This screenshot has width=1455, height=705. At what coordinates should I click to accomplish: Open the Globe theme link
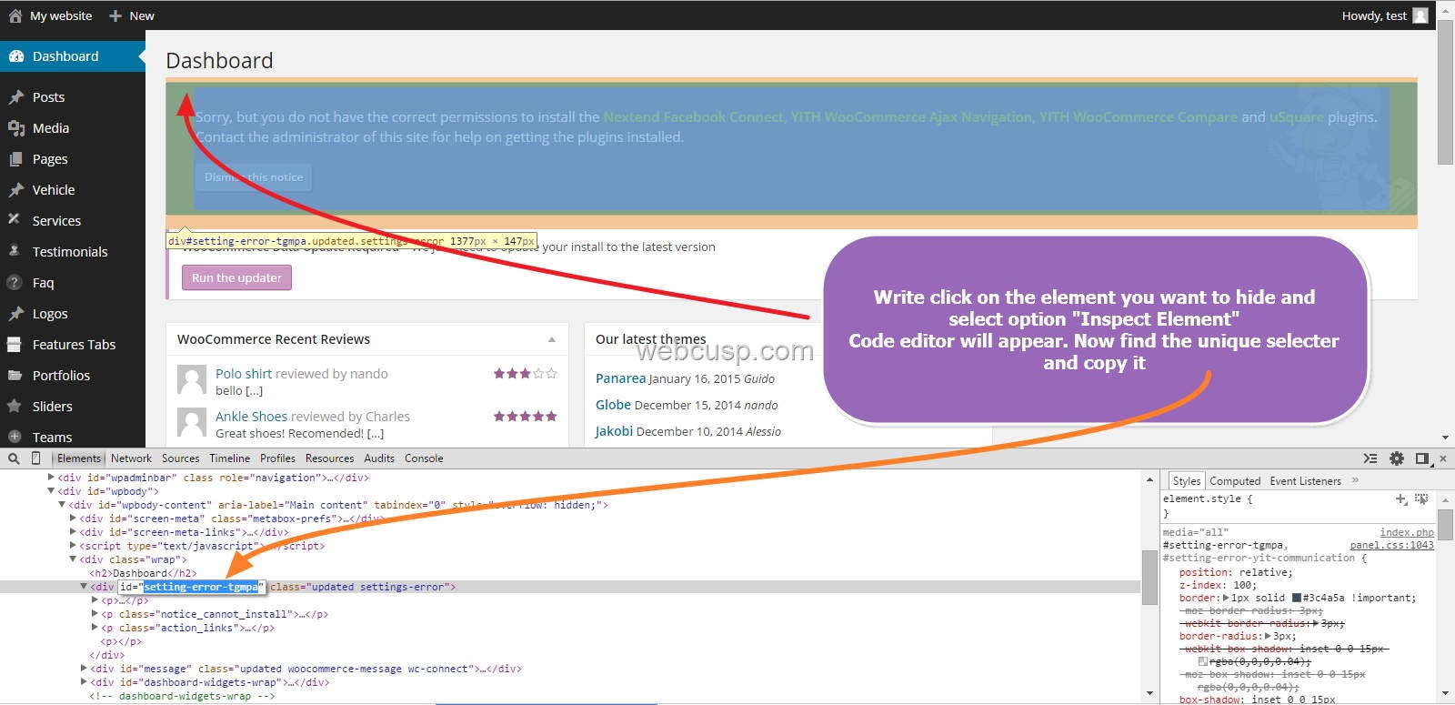613,405
